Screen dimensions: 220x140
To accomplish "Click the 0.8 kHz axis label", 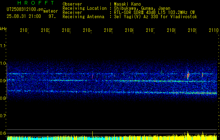I will pyautogui.click(x=3, y=98).
